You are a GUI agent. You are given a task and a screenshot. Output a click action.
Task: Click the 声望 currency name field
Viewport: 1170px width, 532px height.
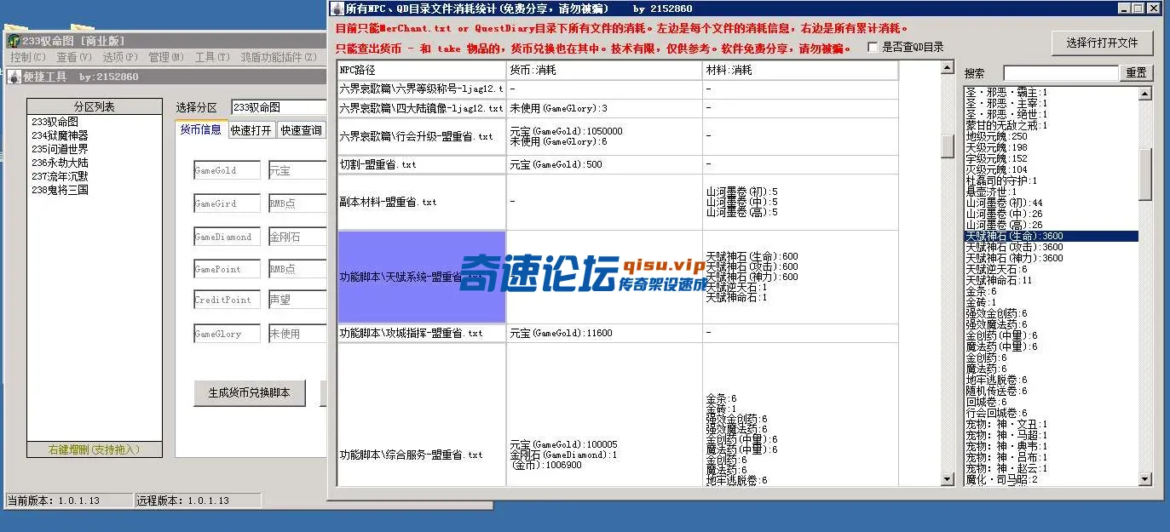tap(297, 300)
